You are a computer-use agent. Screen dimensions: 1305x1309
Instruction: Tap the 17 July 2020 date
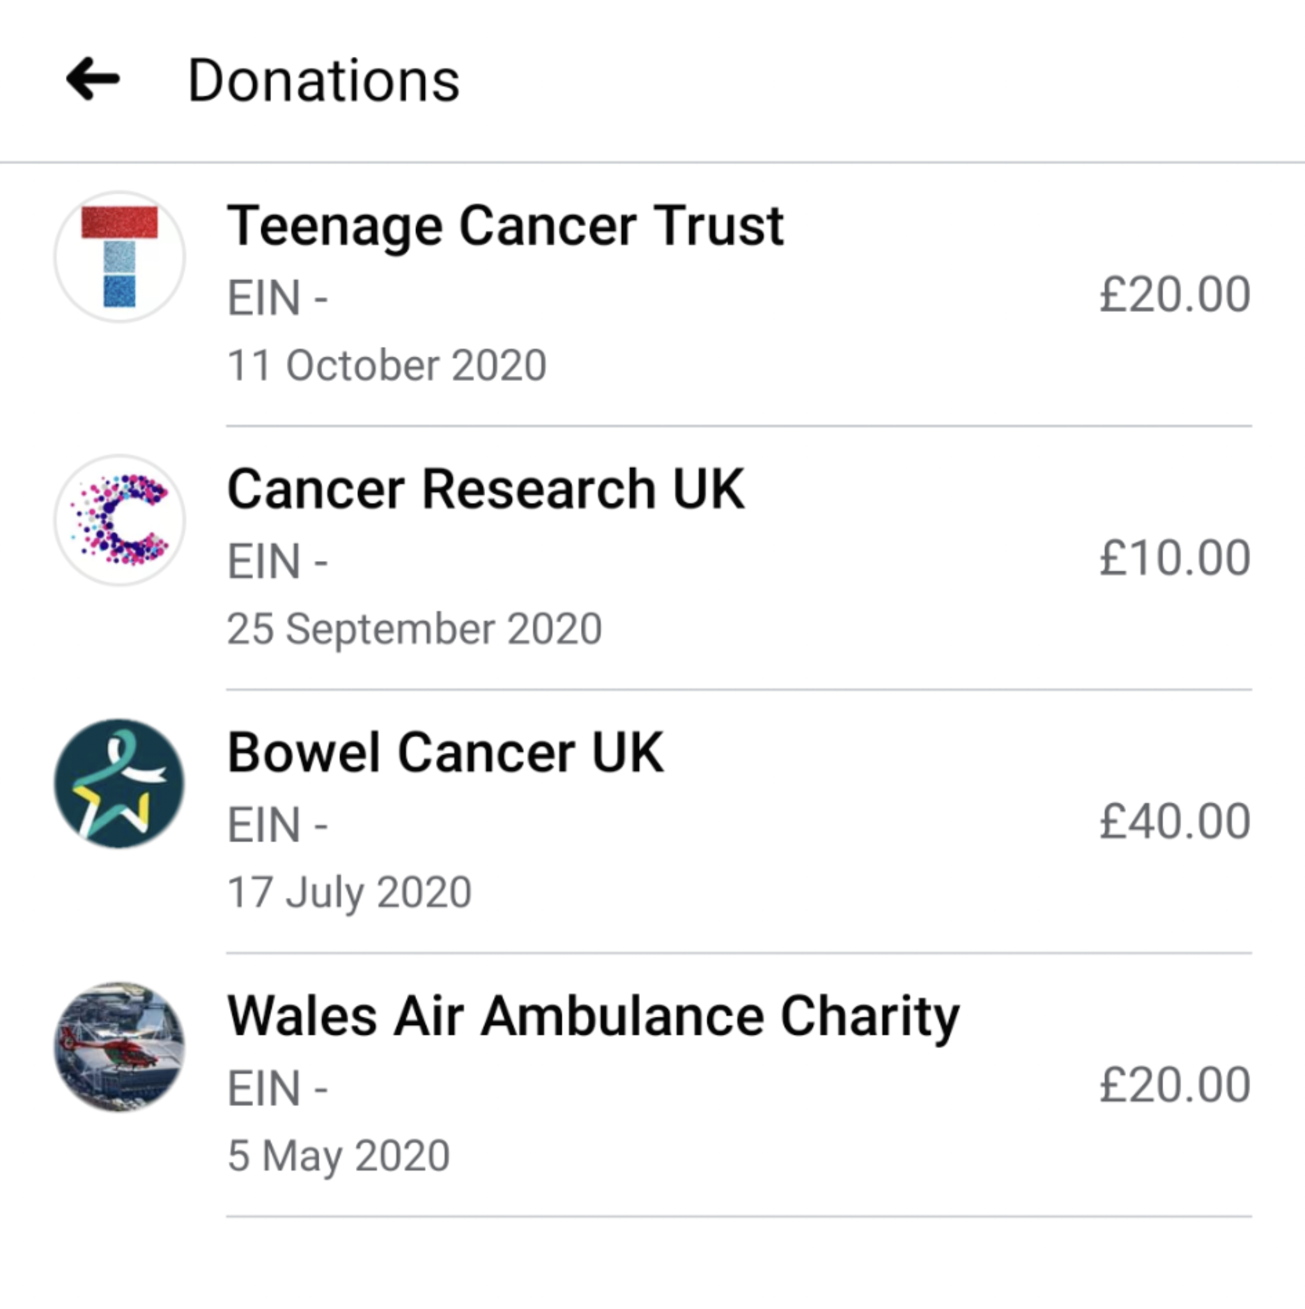(349, 892)
